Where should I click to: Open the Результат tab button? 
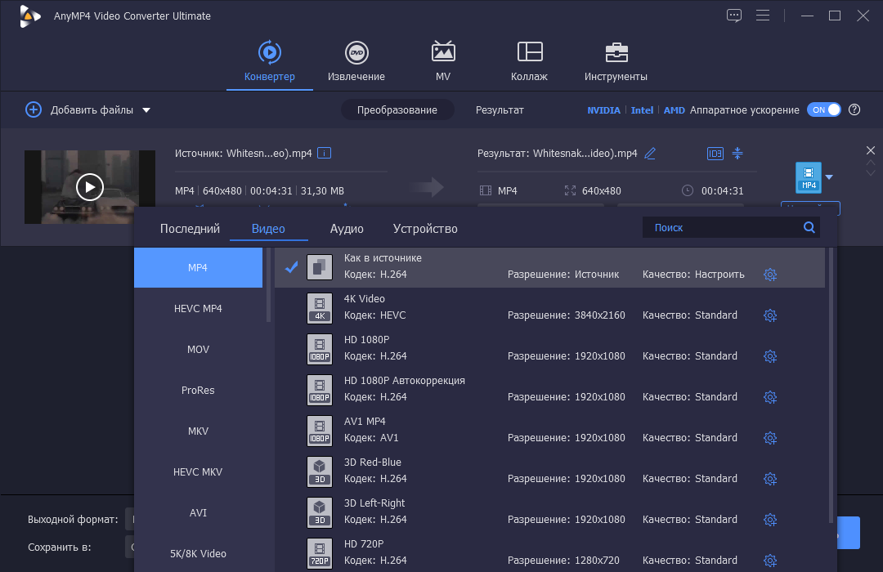(500, 109)
